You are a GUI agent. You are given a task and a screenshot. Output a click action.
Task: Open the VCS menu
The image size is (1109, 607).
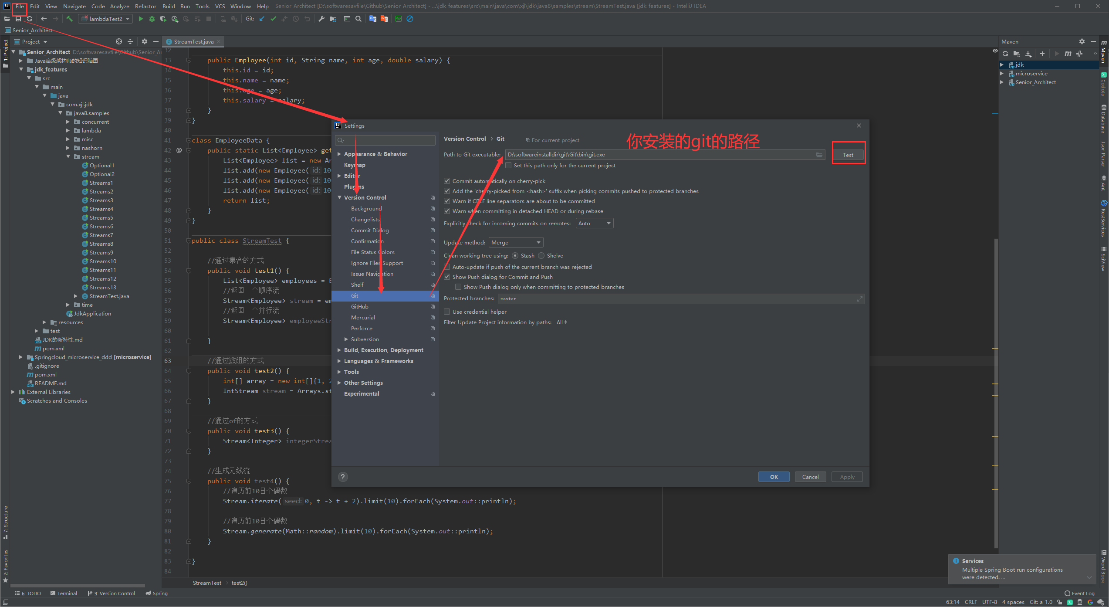click(220, 6)
